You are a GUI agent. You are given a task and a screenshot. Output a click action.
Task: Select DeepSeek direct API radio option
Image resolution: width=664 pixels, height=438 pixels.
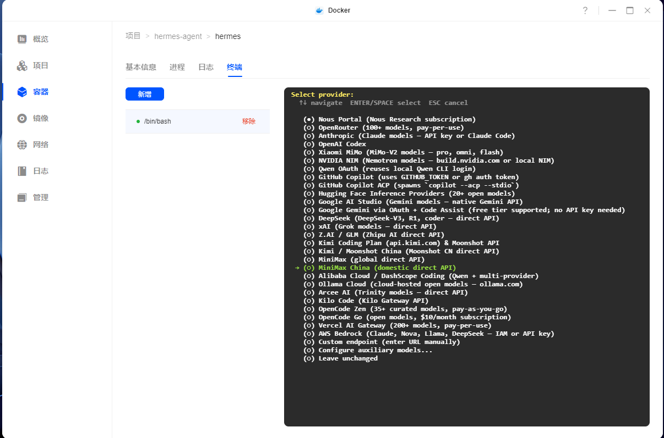309,218
